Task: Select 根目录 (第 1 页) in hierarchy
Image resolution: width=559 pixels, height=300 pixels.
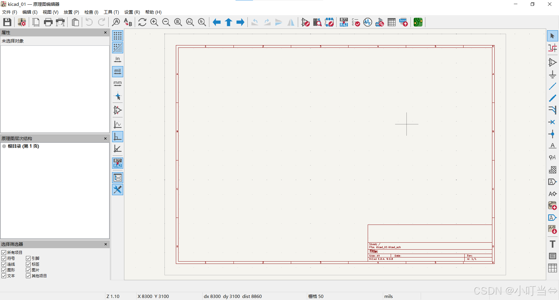Action: click(x=23, y=146)
